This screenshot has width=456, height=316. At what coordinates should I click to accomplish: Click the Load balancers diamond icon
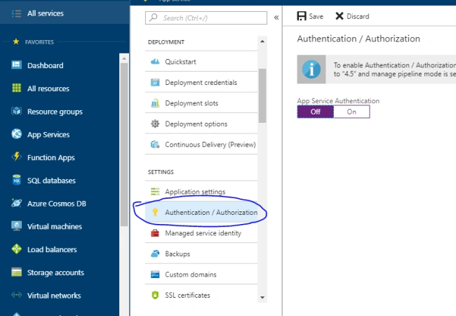pos(17,249)
